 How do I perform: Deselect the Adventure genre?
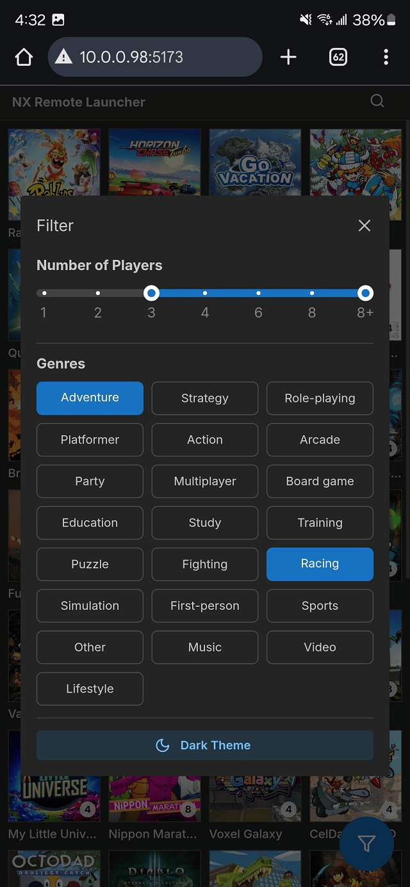coord(90,398)
